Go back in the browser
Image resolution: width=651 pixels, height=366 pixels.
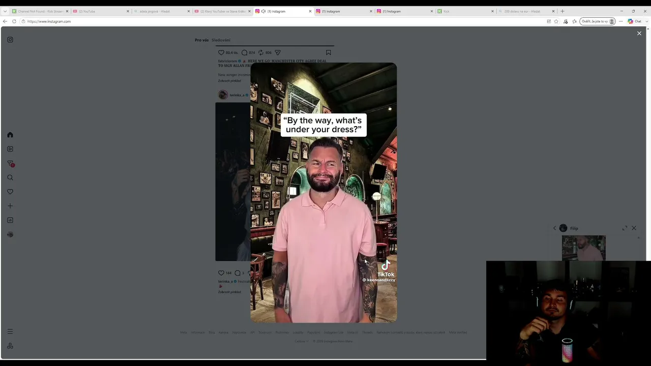click(5, 21)
